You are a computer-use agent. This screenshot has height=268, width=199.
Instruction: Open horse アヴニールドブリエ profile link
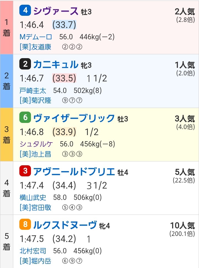coord(74,172)
